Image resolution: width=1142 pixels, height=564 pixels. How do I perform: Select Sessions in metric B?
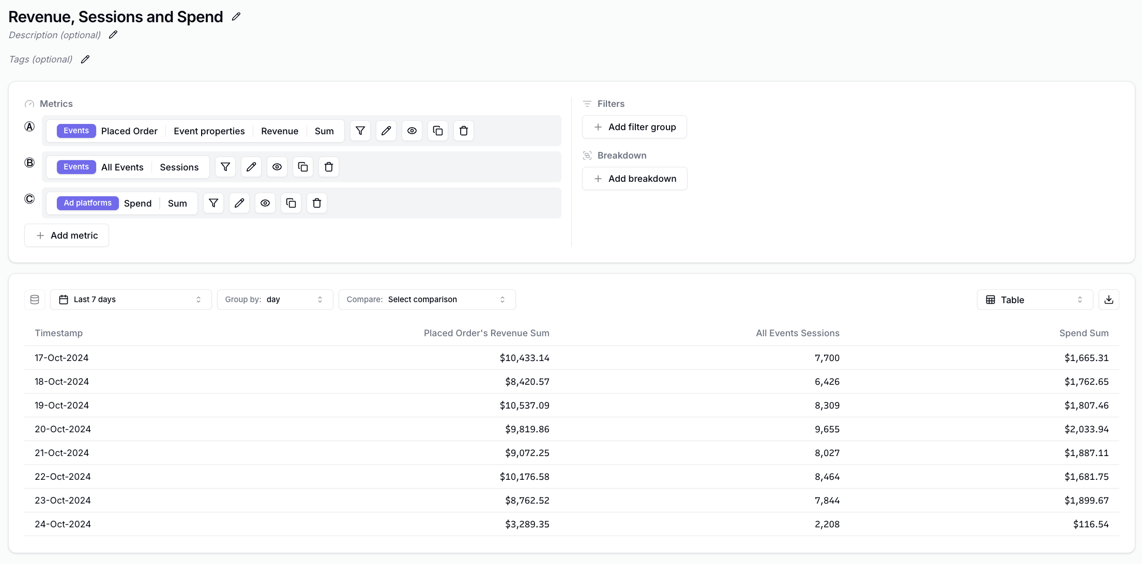pos(179,167)
